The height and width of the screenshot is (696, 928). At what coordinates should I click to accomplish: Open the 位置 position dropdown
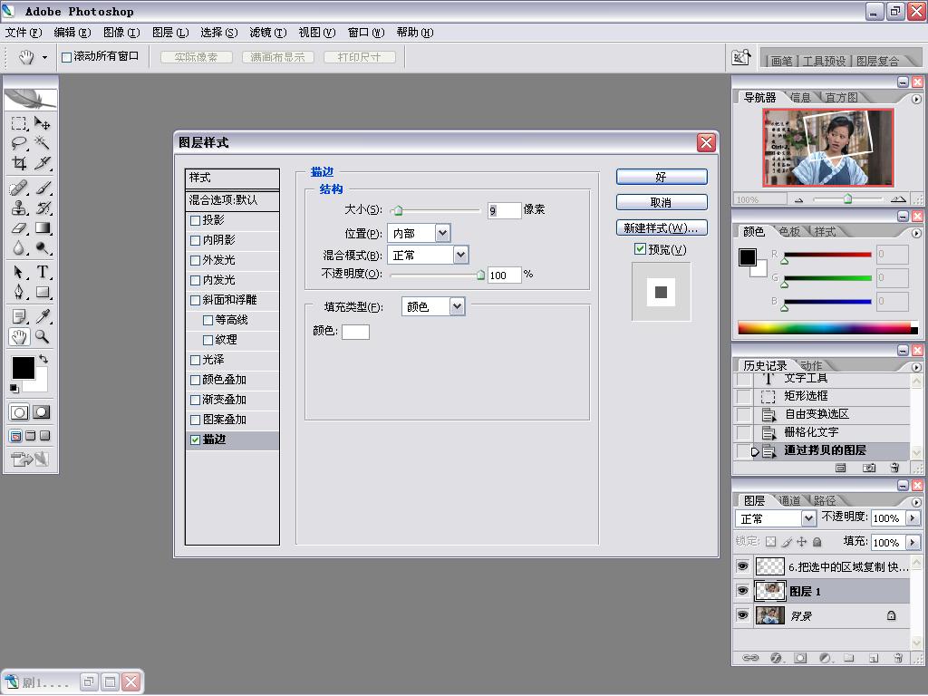coord(442,233)
